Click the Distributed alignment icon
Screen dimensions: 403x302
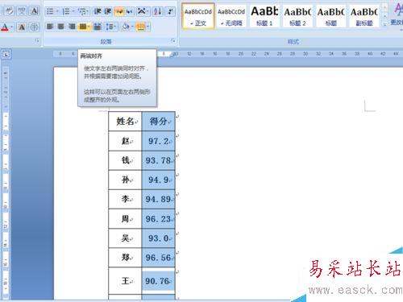(x=98, y=27)
